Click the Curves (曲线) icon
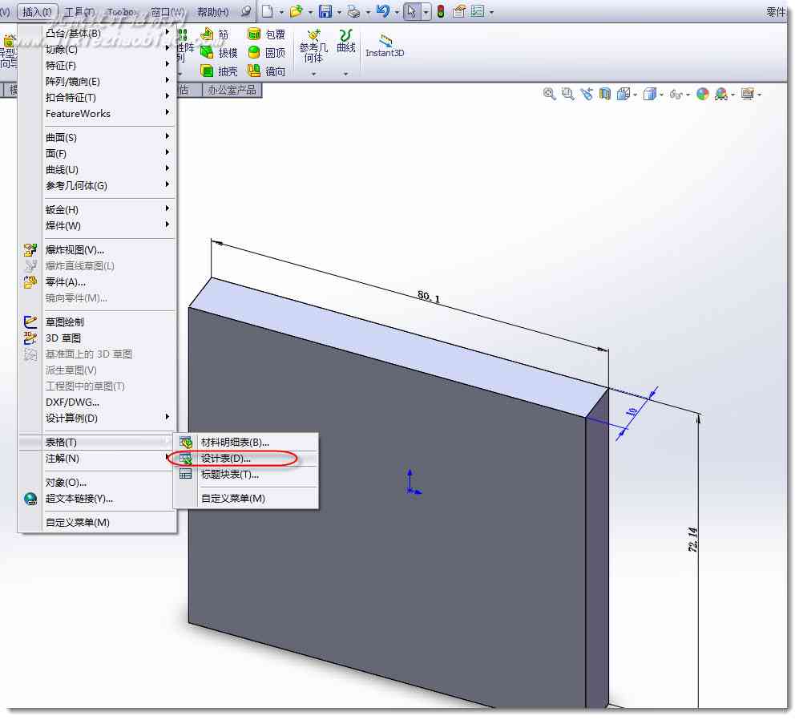This screenshot has height=720, width=799. pos(346,36)
